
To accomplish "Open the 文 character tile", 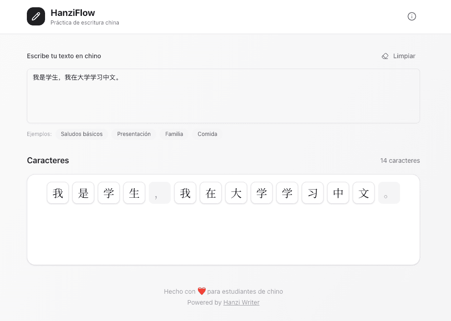I will [x=364, y=193].
